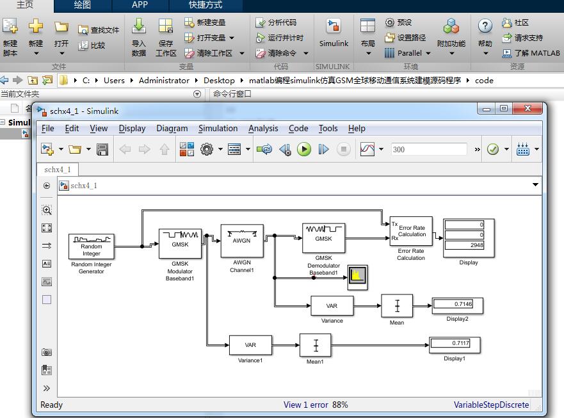Expand the model path bar dropdown arrow
The image size is (564, 418).
535,184
